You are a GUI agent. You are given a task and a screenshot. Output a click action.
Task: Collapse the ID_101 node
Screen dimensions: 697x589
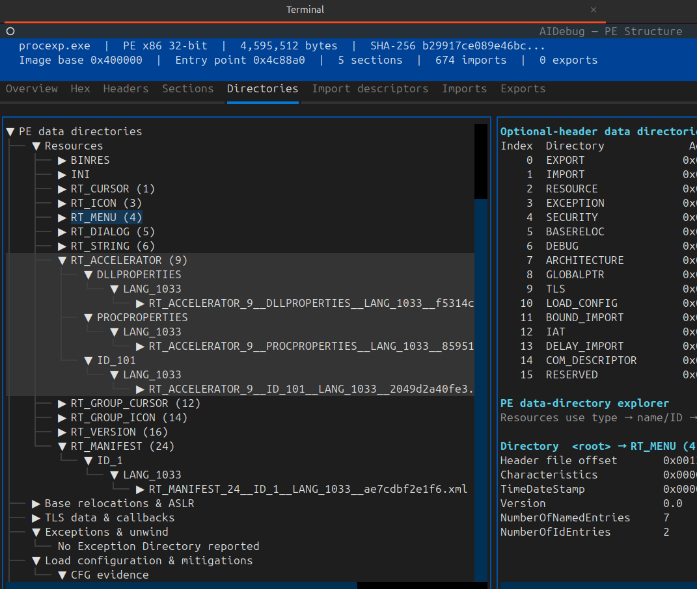coord(89,361)
